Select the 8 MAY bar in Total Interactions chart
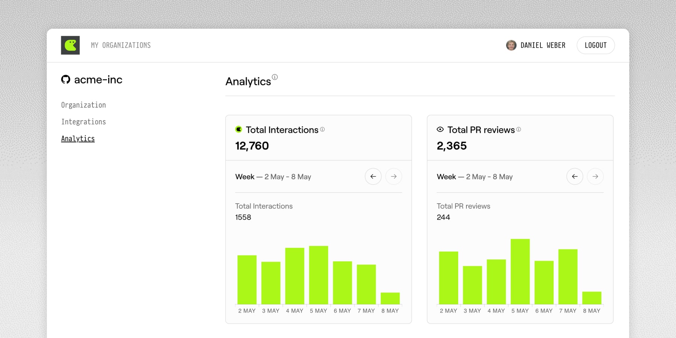The image size is (676, 338). (x=390, y=298)
